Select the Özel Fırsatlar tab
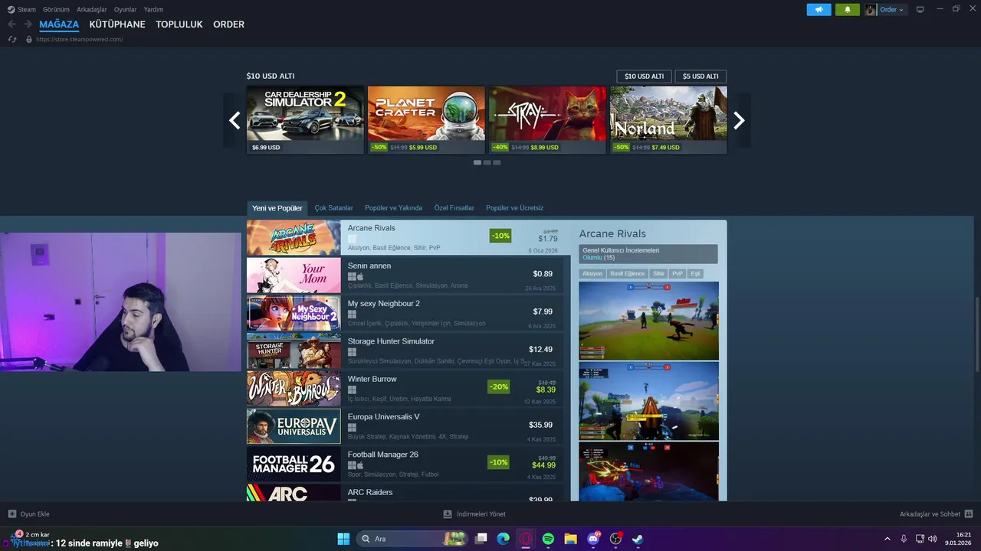Viewport: 981px width, 551px height. pos(454,208)
